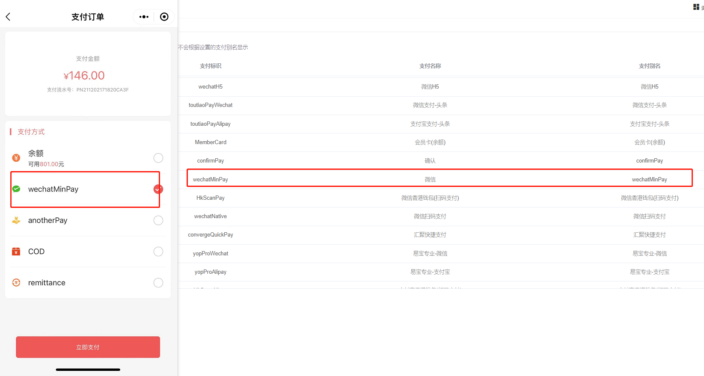The image size is (704, 376).
Task: Click payment amount ¥146.00
Action: 84,76
